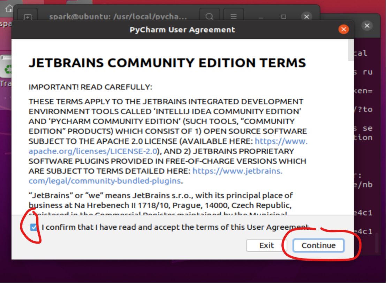This screenshot has width=386, height=283.
Task: Click the terminal search icon
Action: pos(210,17)
